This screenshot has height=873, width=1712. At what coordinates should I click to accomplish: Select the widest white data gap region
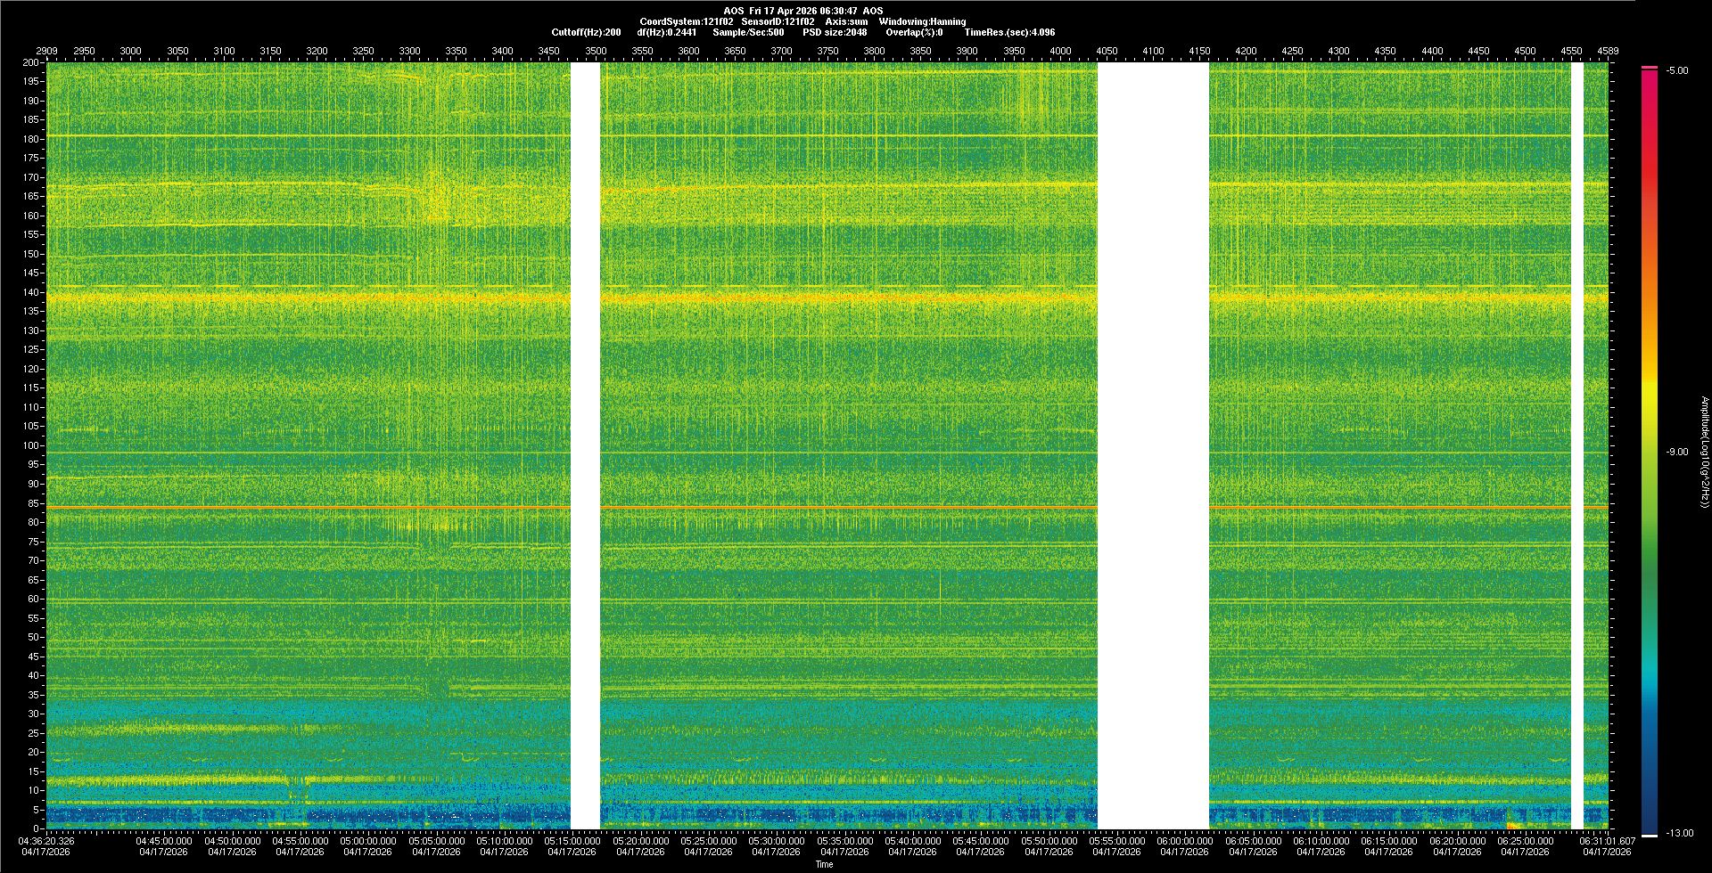click(1152, 445)
